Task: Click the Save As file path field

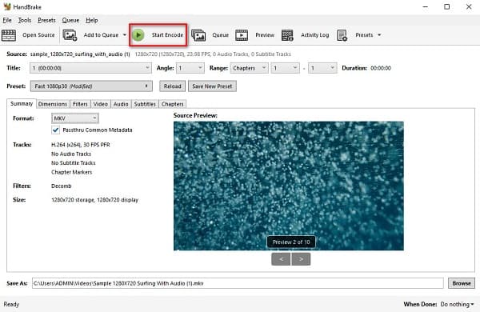Action: (x=238, y=283)
